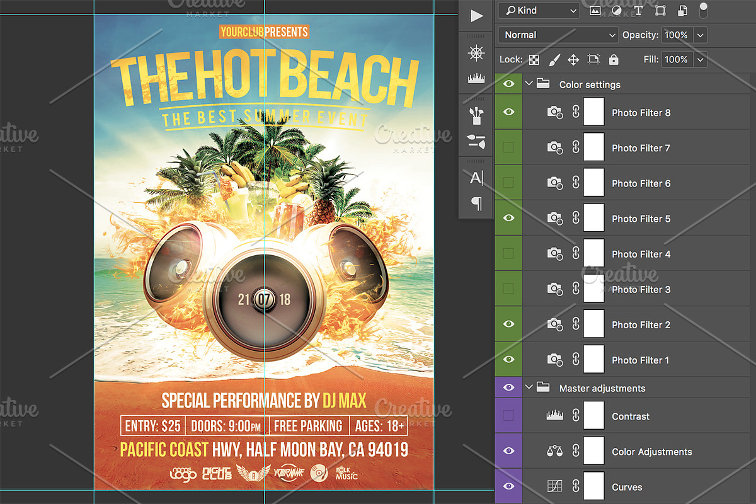Collapse the Color settings group
This screenshot has width=756, height=504.
[x=529, y=83]
